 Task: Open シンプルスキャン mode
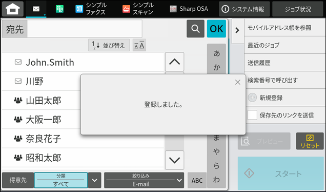pos(138,9)
